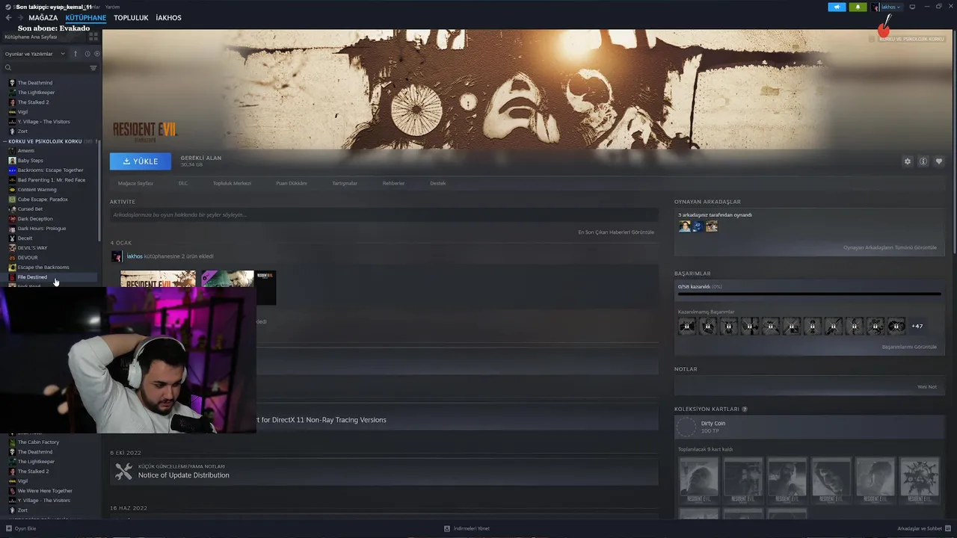The image size is (957, 538).
Task: Click the question mark beside Koleksiyon Kartları
Action: coord(745,409)
